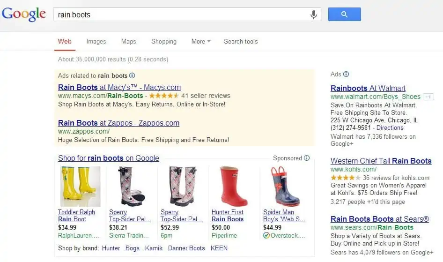Open Rain Boots at Zappos link
This screenshot has width=443, height=262.
[x=118, y=123]
